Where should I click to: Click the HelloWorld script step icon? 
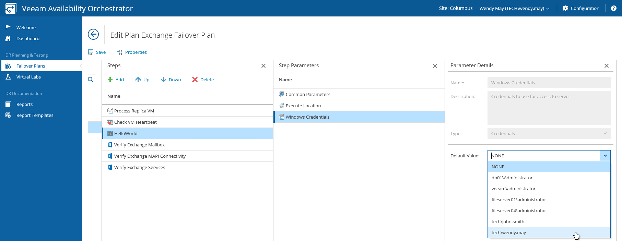[x=110, y=133]
